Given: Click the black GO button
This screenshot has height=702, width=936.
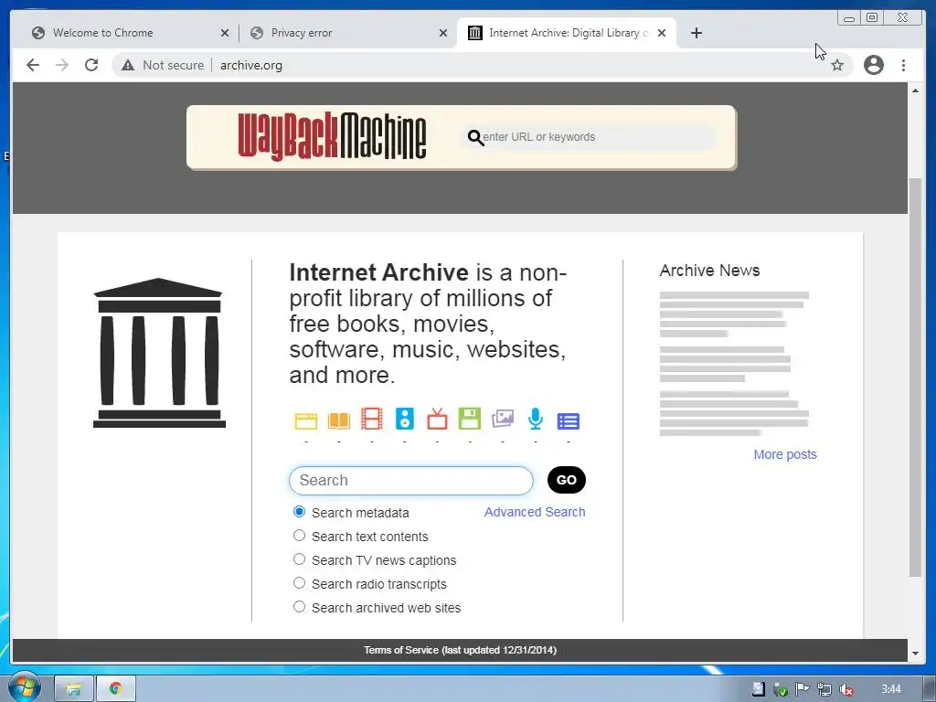Looking at the screenshot, I should (567, 480).
